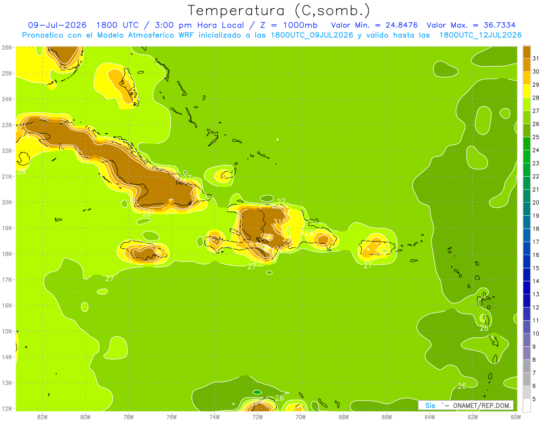Click legend value '15'
548x423 pixels.
click(x=536, y=268)
